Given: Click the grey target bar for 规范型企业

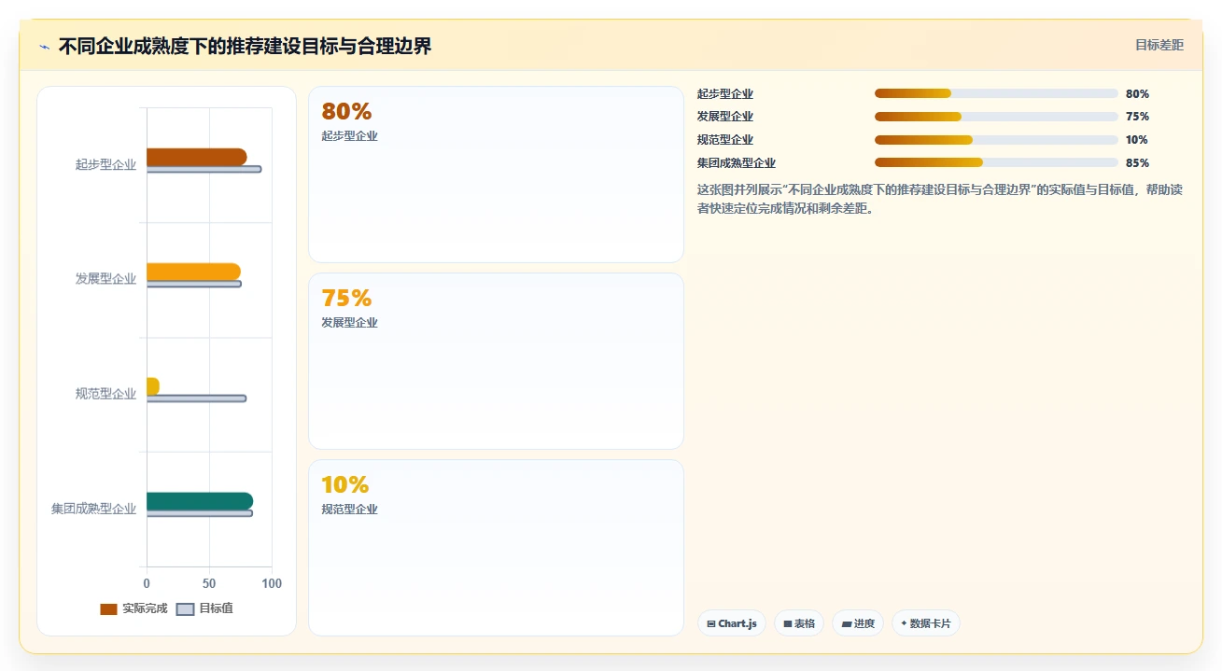Looking at the screenshot, I should click(196, 398).
